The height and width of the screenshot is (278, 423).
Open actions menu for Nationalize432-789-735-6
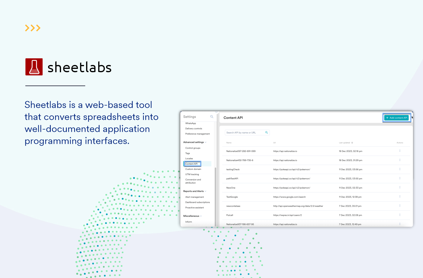(x=400, y=160)
